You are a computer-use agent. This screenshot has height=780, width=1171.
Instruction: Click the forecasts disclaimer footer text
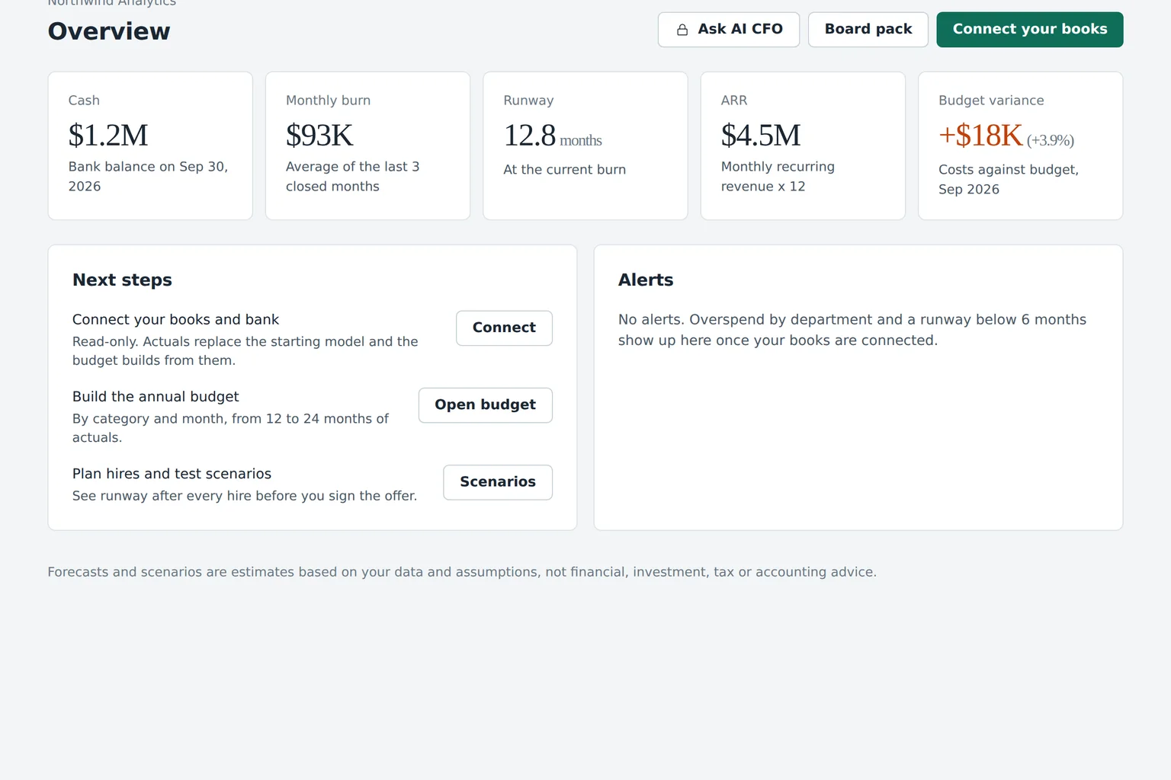click(462, 572)
